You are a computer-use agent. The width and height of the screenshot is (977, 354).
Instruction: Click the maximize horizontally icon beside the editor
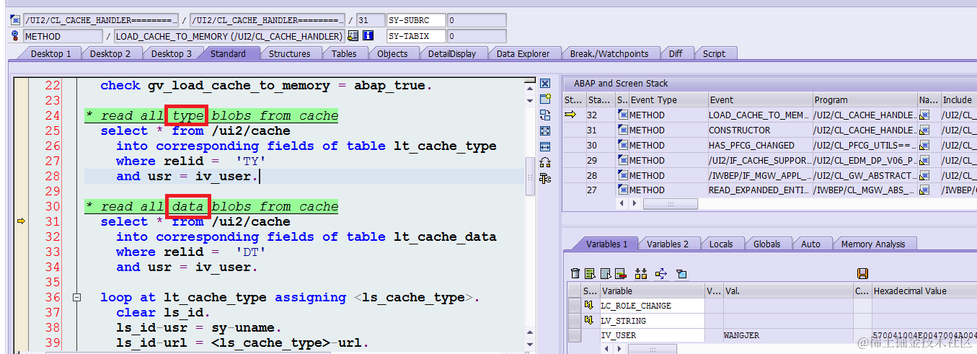(545, 146)
